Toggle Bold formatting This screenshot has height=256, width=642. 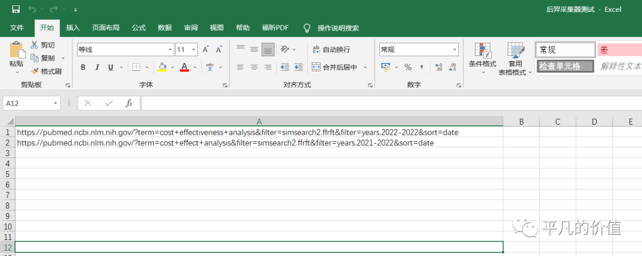pyautogui.click(x=83, y=67)
